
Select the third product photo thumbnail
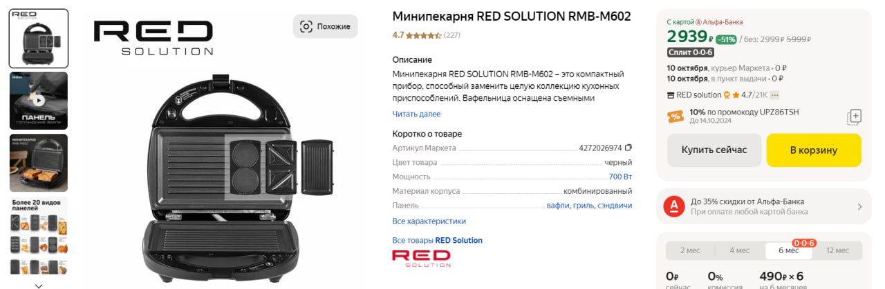[x=39, y=163]
